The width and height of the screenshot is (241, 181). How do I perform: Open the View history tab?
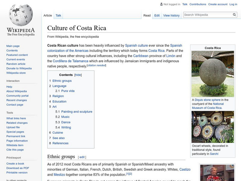[171, 15]
